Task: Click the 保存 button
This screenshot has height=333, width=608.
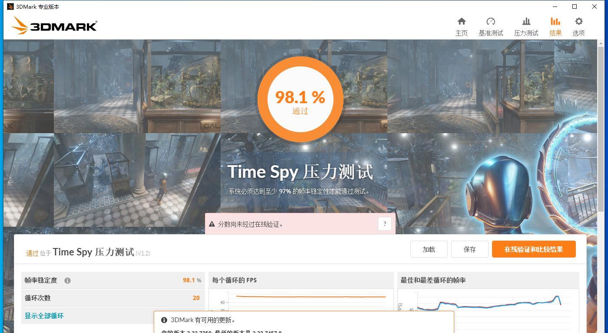Action: [469, 249]
